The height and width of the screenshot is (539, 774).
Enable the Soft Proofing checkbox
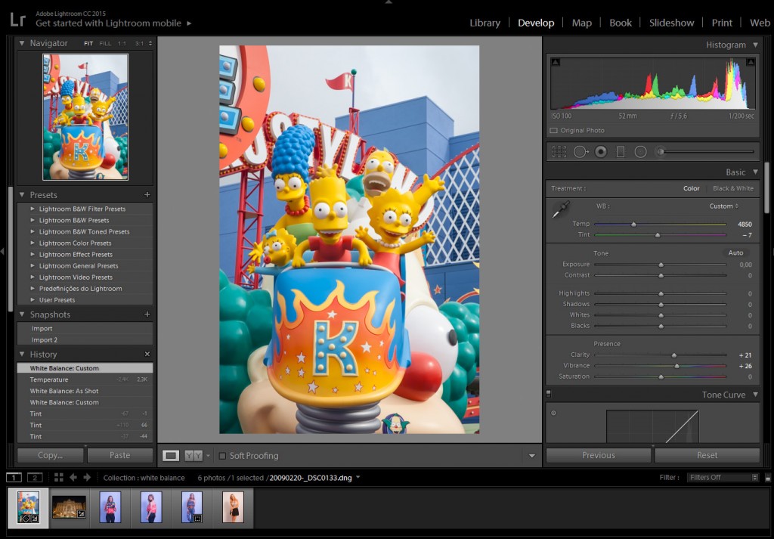222,456
